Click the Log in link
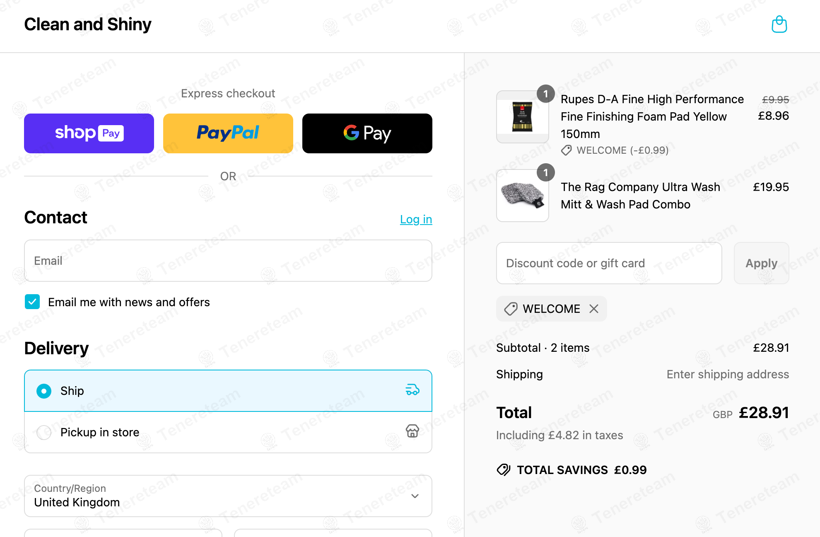Screen dimensions: 820x537 tap(416, 219)
